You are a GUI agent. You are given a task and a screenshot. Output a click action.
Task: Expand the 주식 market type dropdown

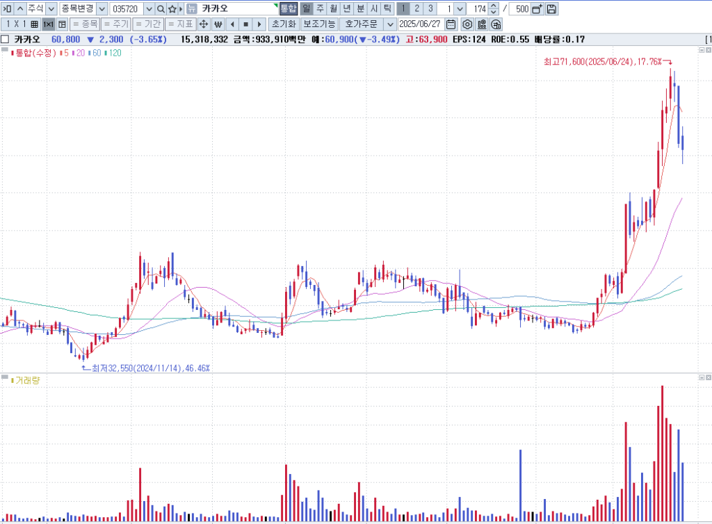tap(51, 9)
